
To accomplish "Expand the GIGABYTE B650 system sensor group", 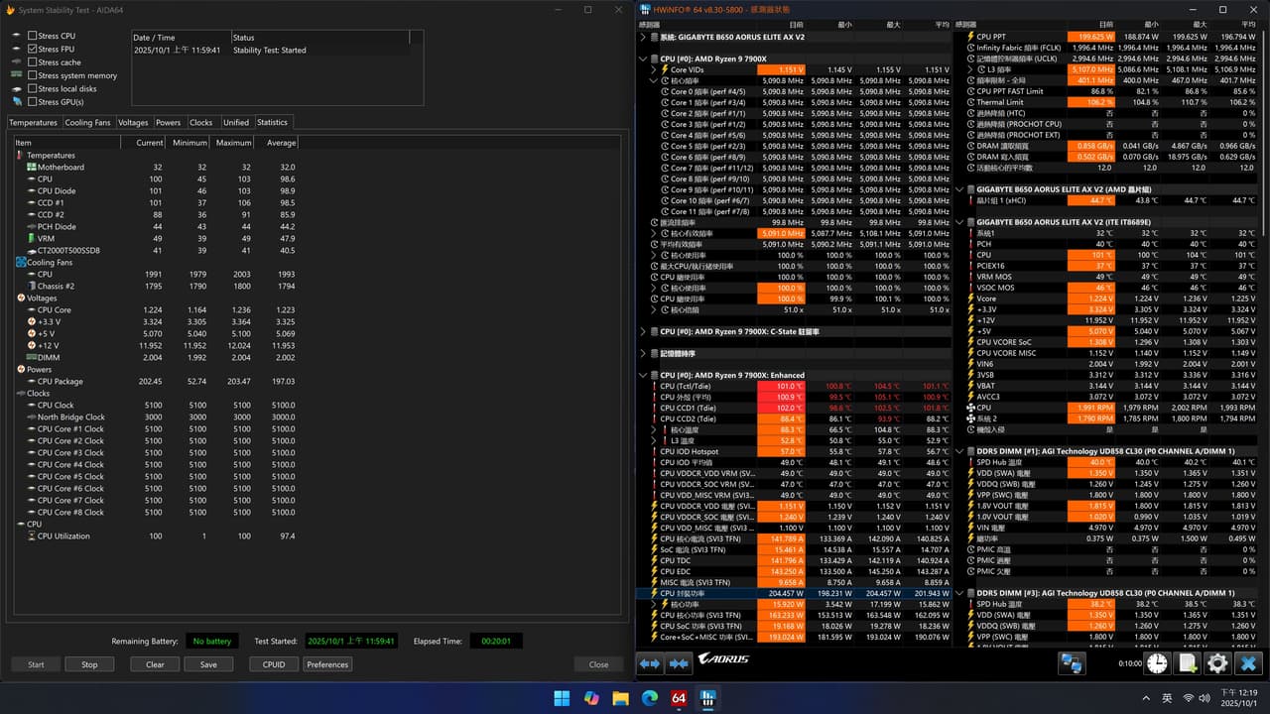I will click(x=643, y=37).
